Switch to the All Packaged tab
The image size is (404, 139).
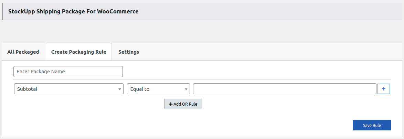23,52
